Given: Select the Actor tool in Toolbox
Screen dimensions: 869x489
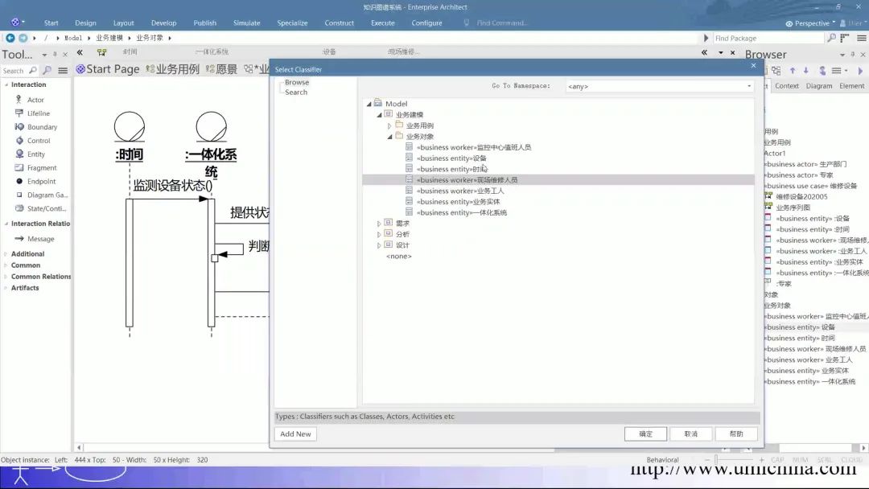Looking at the screenshot, I should pos(35,100).
